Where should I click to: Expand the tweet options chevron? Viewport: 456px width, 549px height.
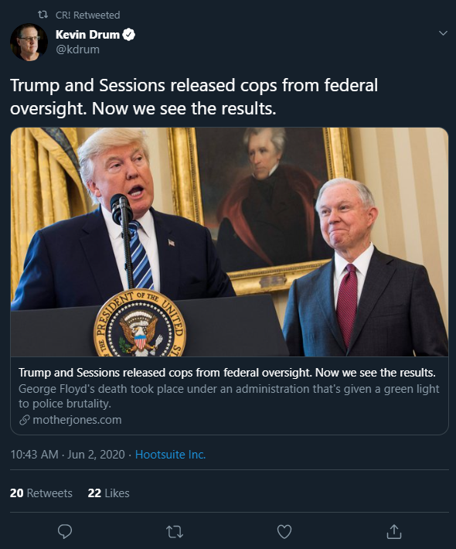click(x=443, y=33)
